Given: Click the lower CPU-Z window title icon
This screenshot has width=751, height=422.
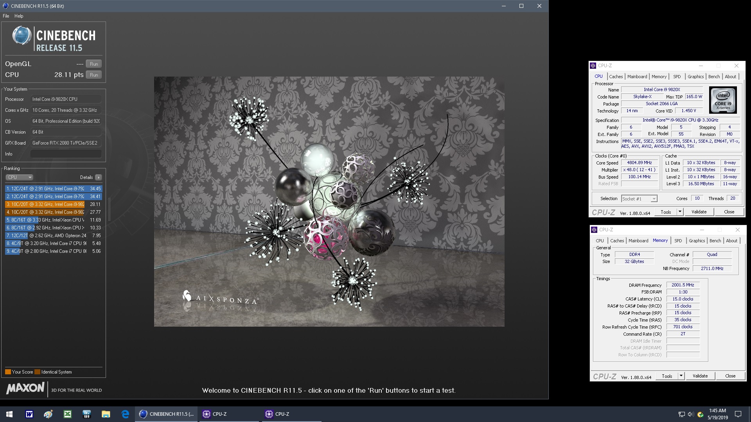Looking at the screenshot, I should 594,230.
